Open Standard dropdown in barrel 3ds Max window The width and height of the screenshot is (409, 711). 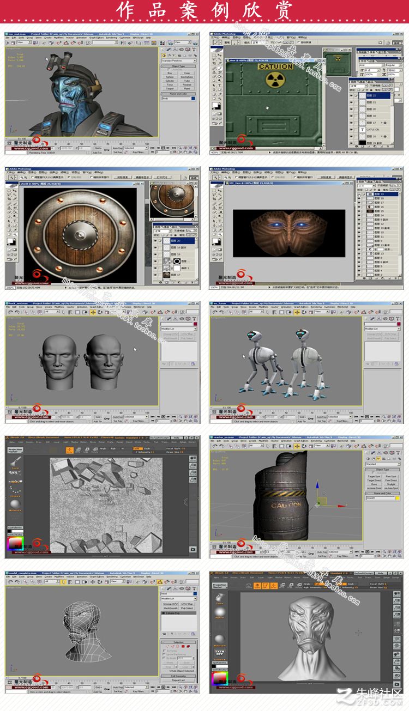(383, 464)
